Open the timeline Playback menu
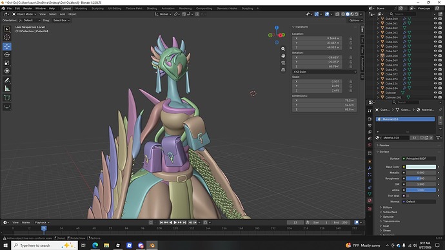 (x=42, y=222)
